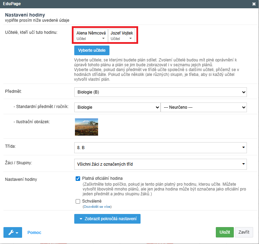Expand the Žáci / Skupiny dropdown
The height and width of the screenshot is (244, 259).
tap(160, 164)
